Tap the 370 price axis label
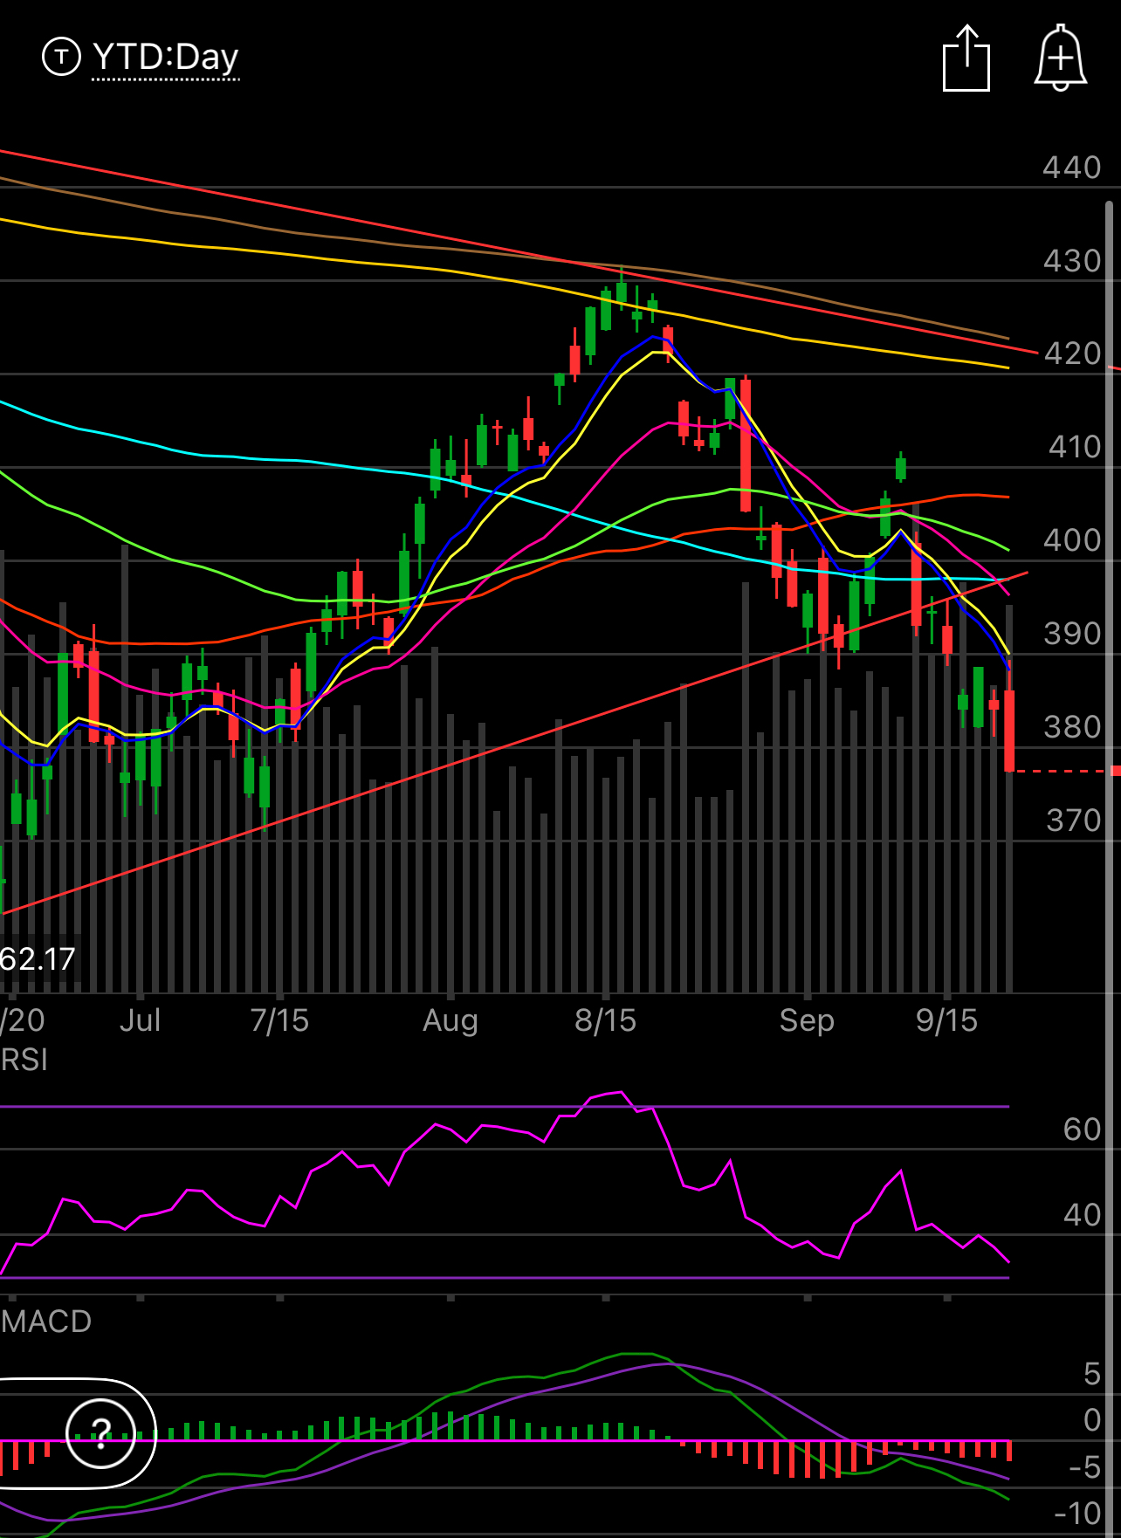The height and width of the screenshot is (1538, 1121). coord(1073,820)
